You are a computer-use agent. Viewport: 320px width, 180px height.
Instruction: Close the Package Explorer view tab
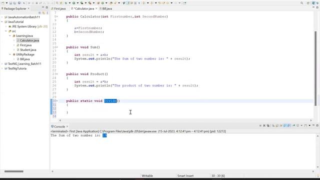(28, 8)
